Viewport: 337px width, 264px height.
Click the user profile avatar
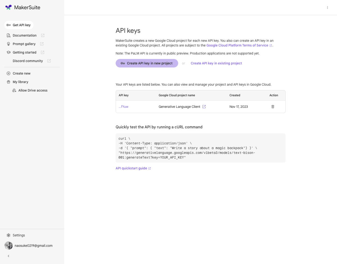click(8, 245)
